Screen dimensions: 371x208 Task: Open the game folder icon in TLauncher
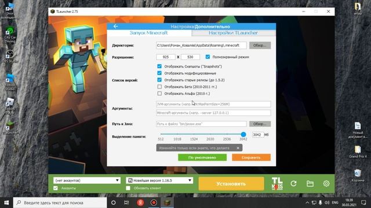[x=310, y=184]
